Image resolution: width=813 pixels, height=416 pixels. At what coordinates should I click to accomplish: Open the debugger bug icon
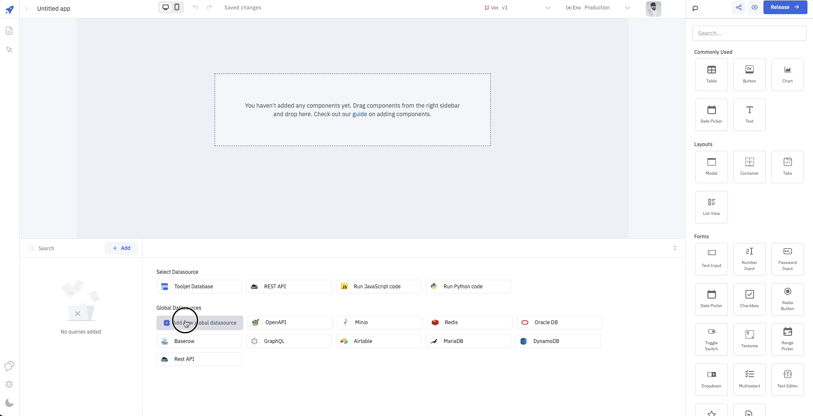coord(9,384)
